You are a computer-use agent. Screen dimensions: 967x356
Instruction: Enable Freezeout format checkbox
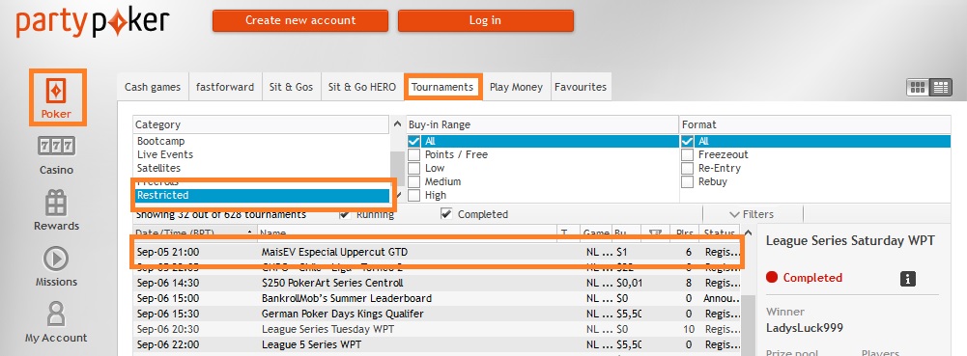688,155
